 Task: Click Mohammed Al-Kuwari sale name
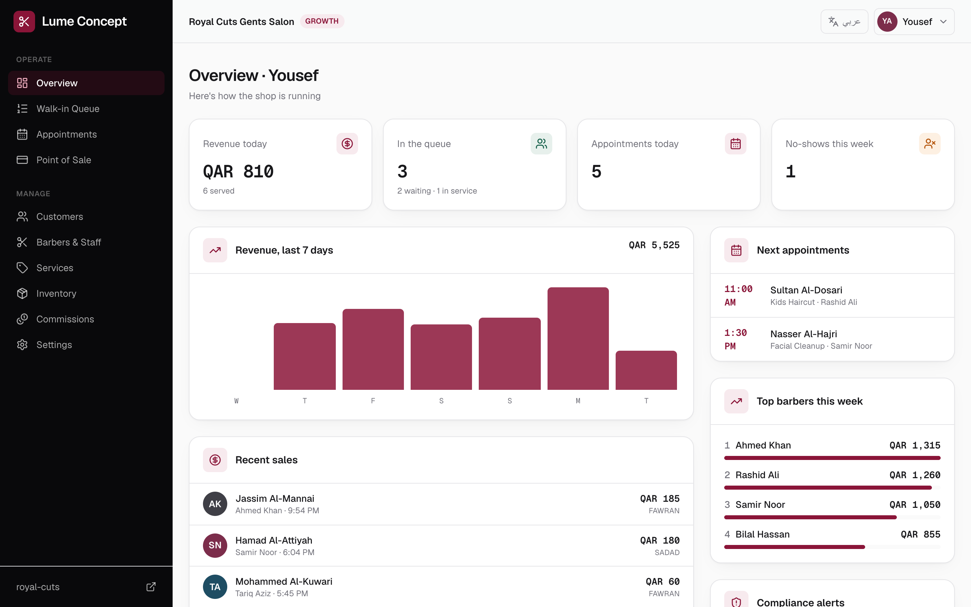284,582
